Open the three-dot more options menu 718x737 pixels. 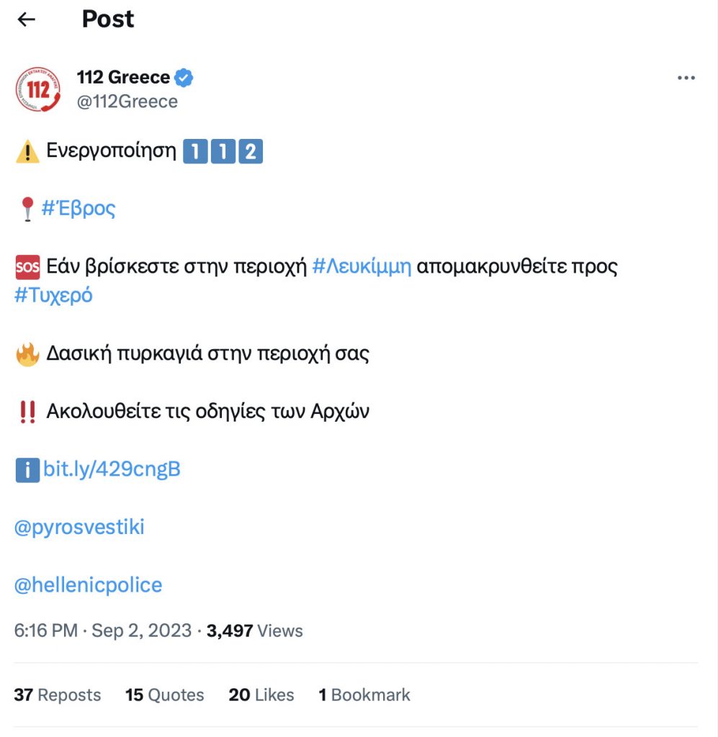pos(686,78)
